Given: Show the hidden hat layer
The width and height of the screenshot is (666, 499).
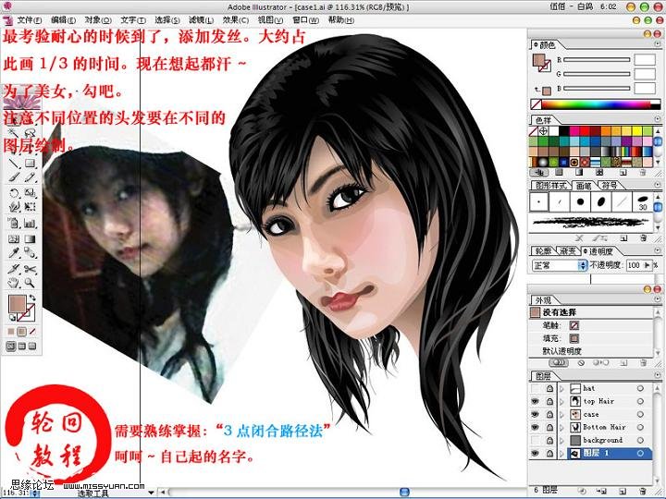Looking at the screenshot, I should [536, 388].
